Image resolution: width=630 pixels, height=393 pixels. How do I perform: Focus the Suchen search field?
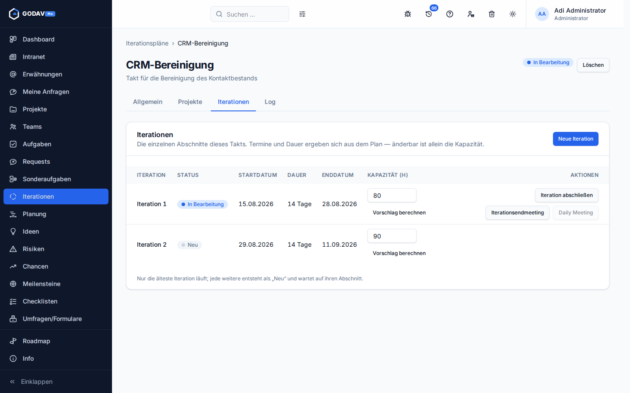pos(250,14)
